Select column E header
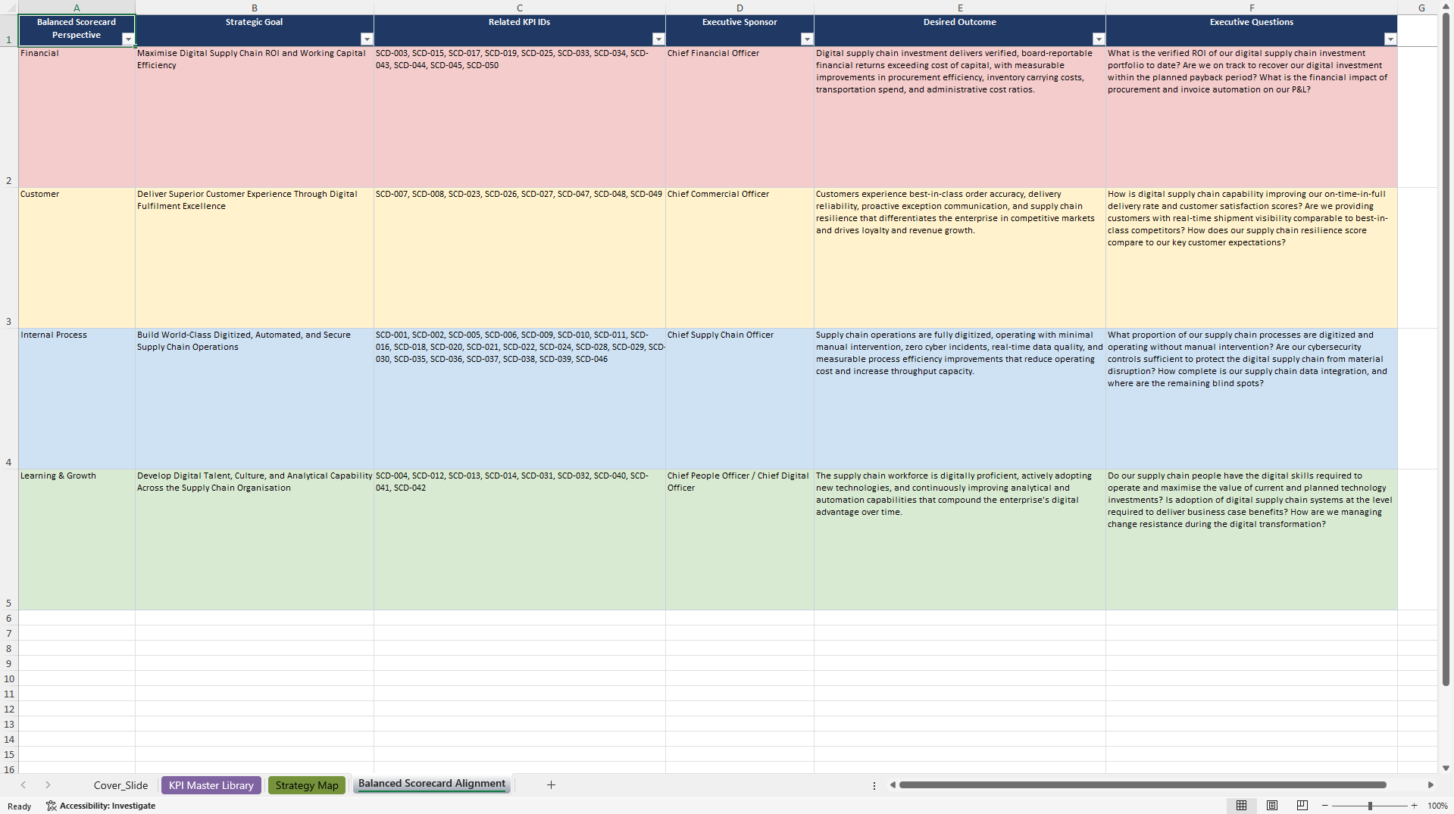Viewport: 1454px width, 814px height. tap(960, 8)
